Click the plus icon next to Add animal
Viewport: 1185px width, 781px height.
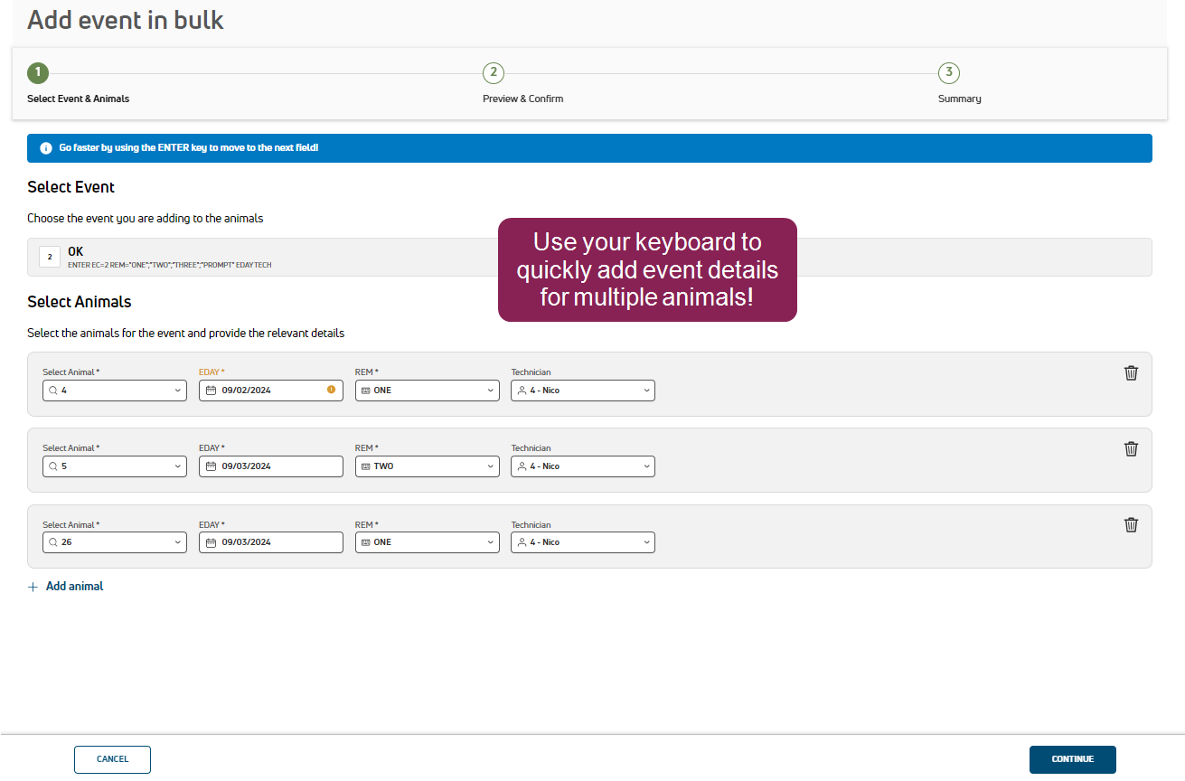33,587
